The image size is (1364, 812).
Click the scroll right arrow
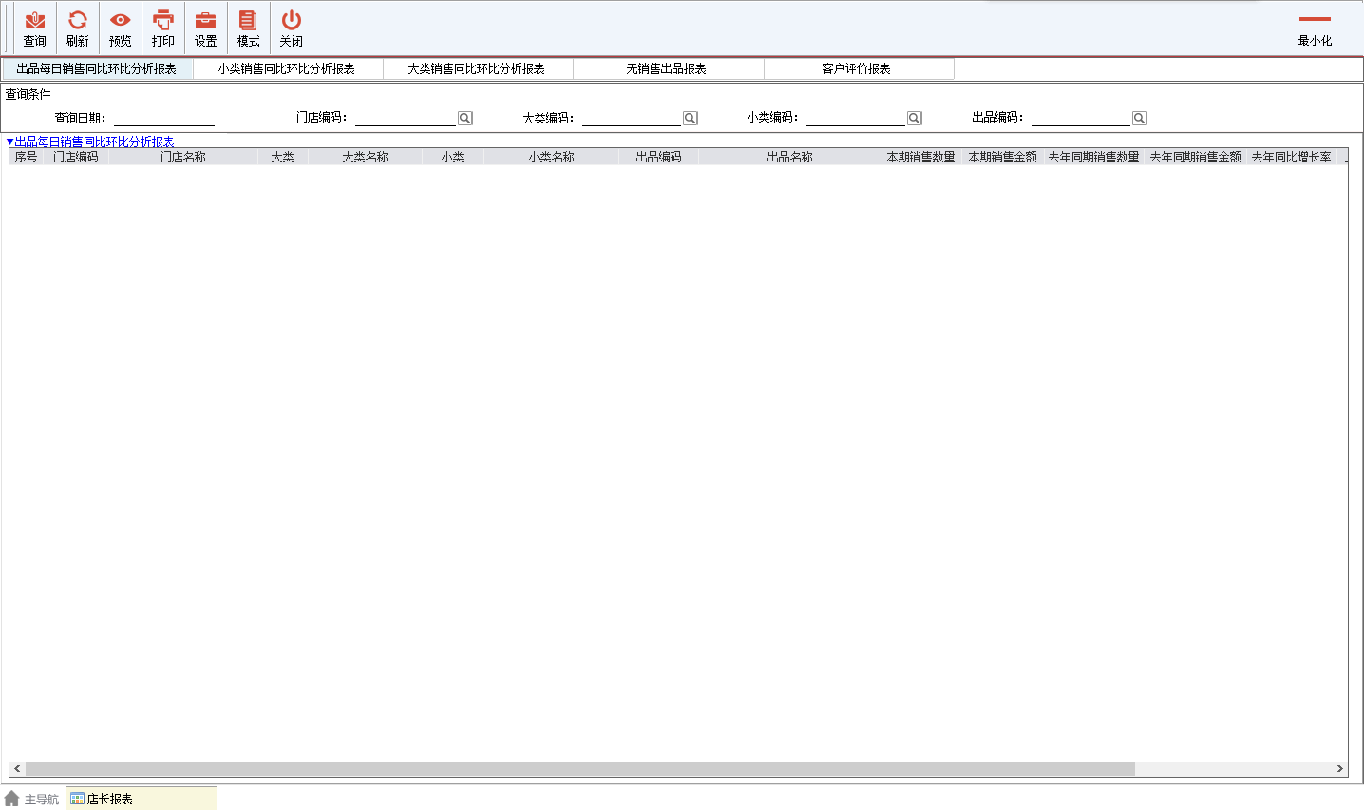click(1340, 768)
